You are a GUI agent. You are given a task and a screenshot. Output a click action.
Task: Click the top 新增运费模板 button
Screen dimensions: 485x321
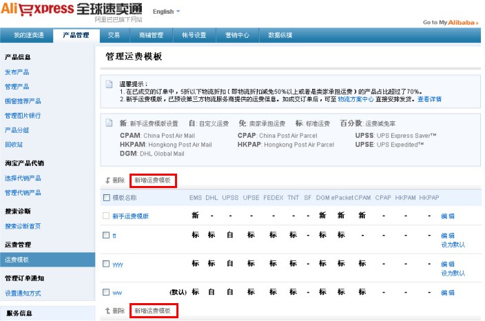pos(153,180)
